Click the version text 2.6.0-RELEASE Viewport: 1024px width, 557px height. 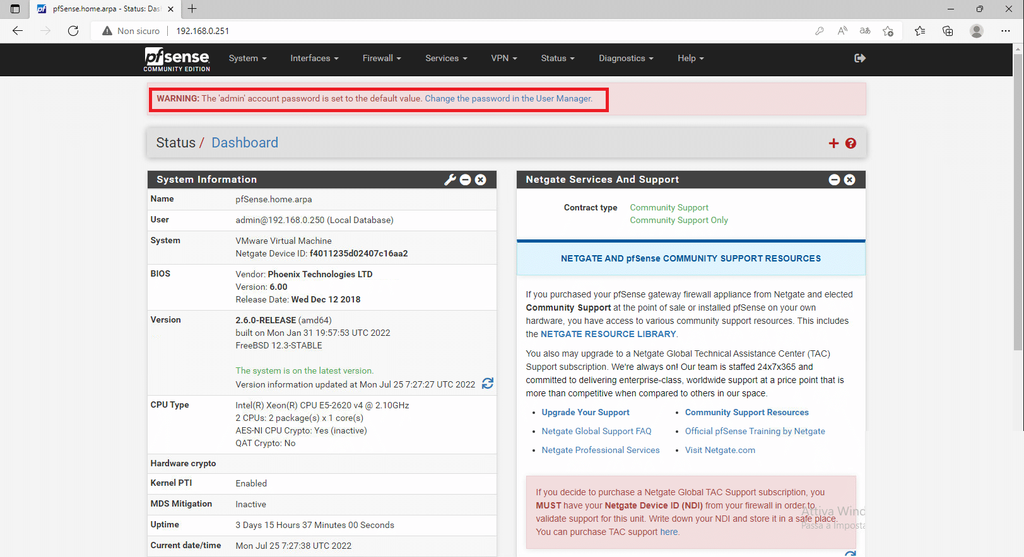266,320
